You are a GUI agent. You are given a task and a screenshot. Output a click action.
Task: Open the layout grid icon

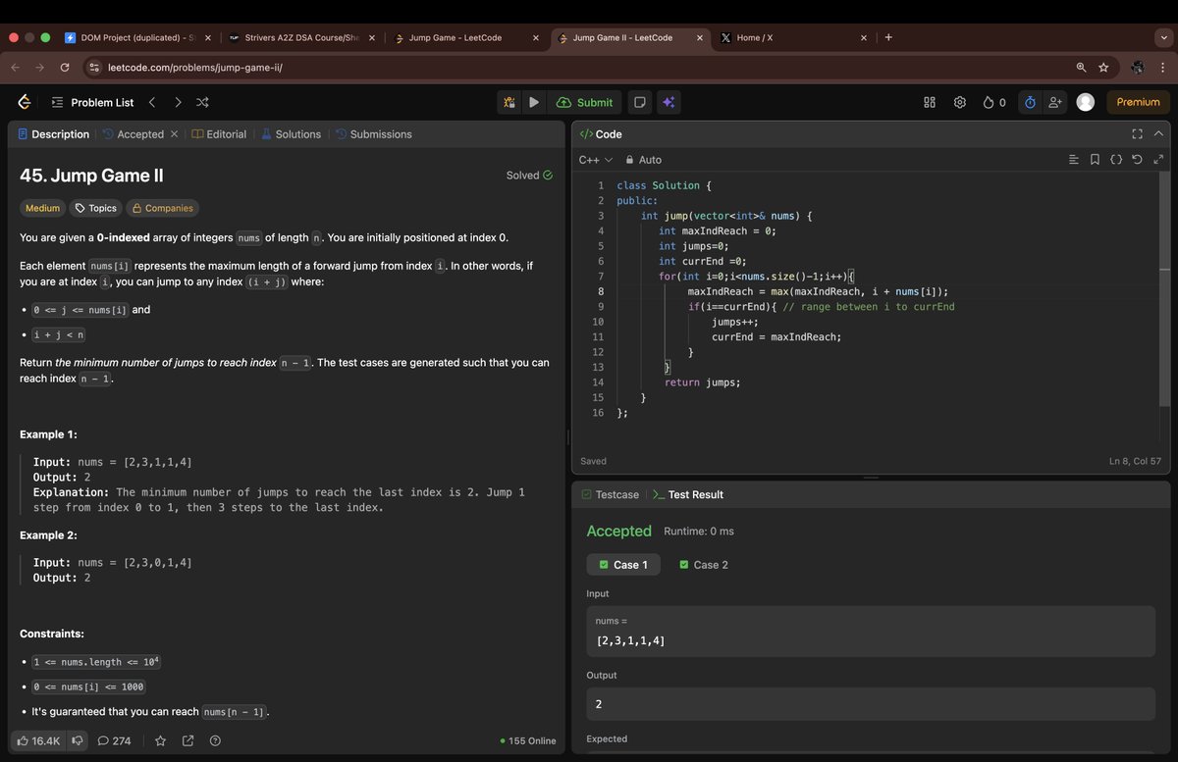tap(930, 102)
